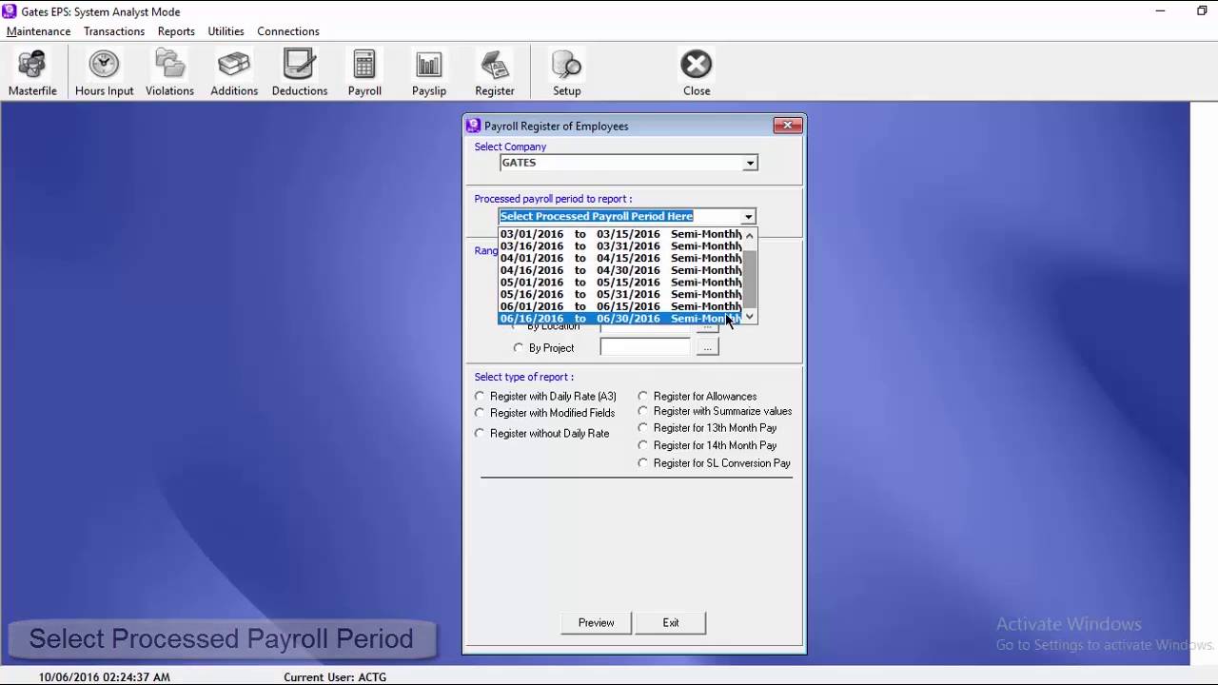Expand the Select Company dropdown

tap(750, 164)
